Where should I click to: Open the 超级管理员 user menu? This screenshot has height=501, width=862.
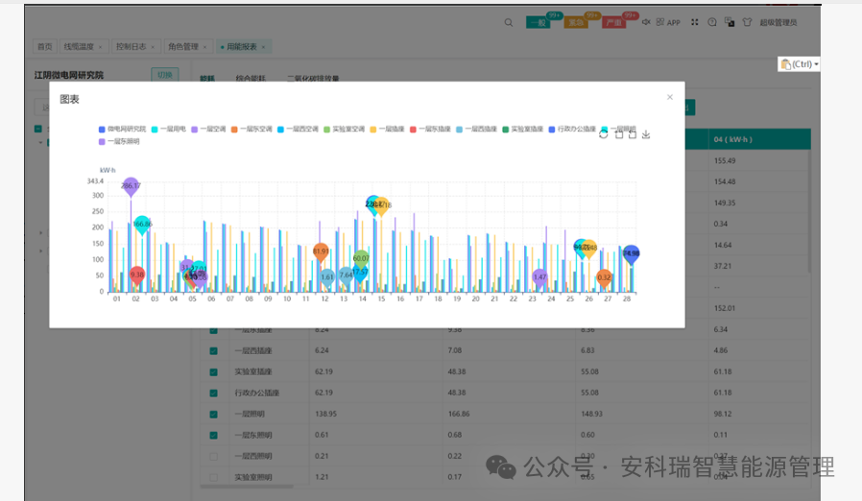pos(778,22)
